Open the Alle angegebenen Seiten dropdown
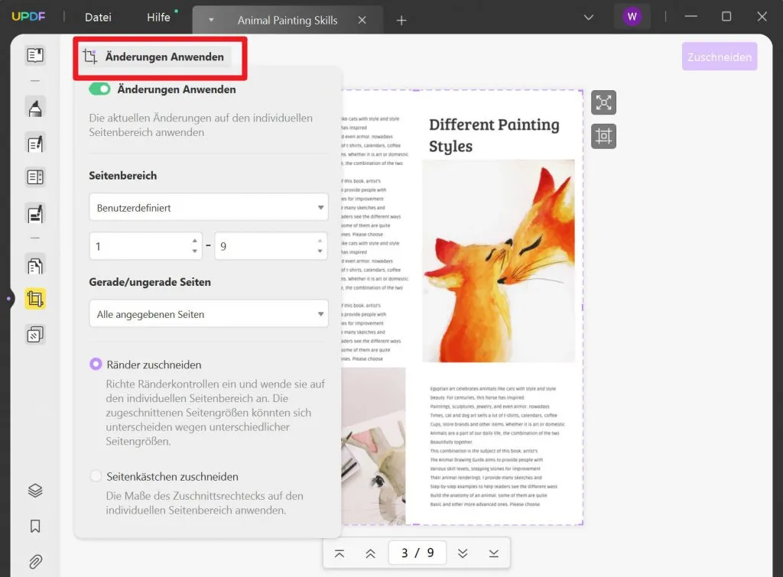The image size is (783, 577). [x=209, y=314]
